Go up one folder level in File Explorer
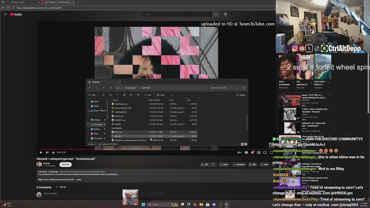This screenshot has height=208, width=370. 103,88
